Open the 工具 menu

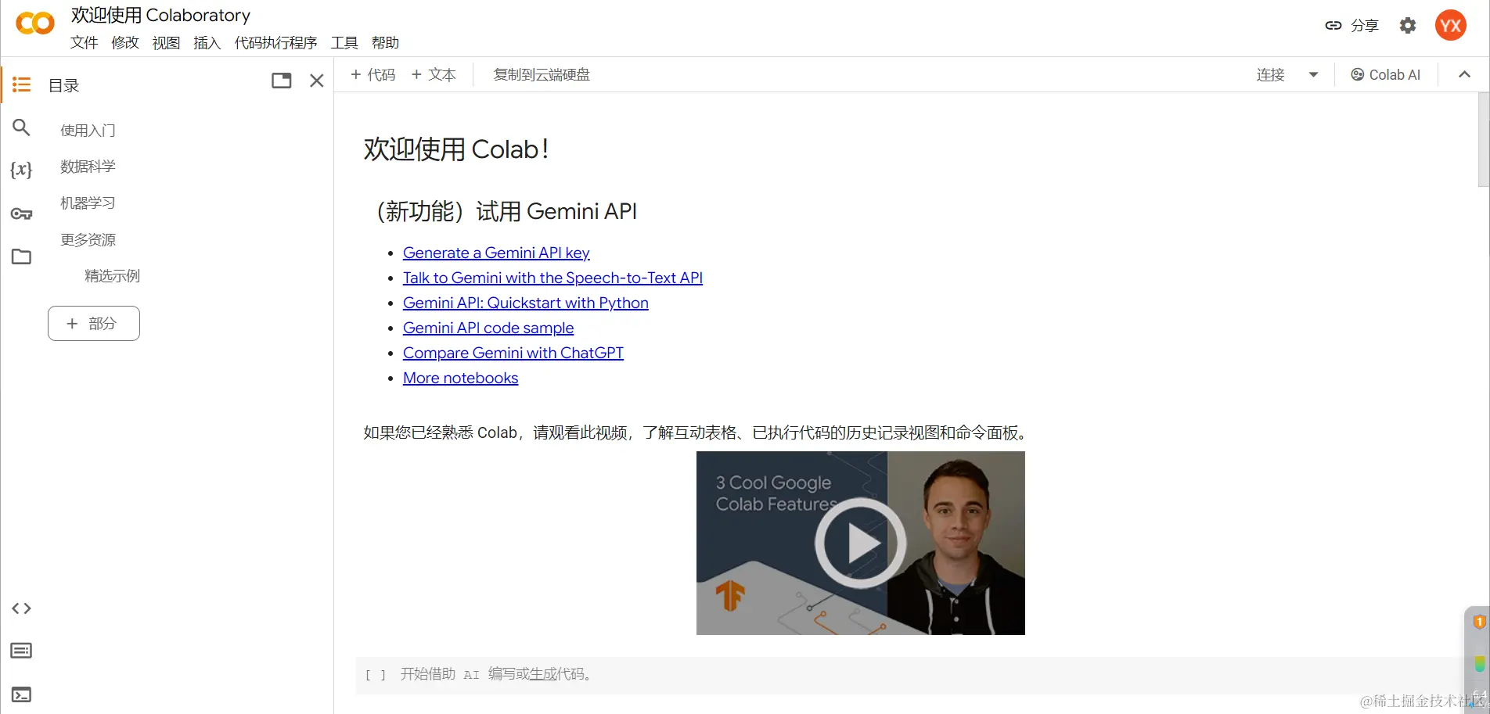pyautogui.click(x=344, y=42)
